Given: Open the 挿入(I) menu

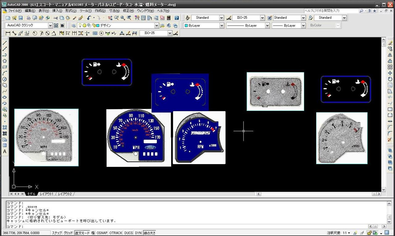Looking at the screenshot, I should pyautogui.click(x=57, y=11).
